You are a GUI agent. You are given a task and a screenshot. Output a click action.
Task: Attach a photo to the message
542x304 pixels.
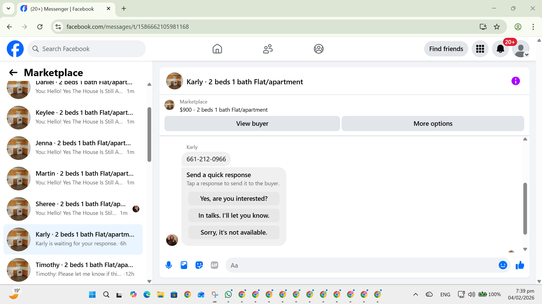[184, 265]
